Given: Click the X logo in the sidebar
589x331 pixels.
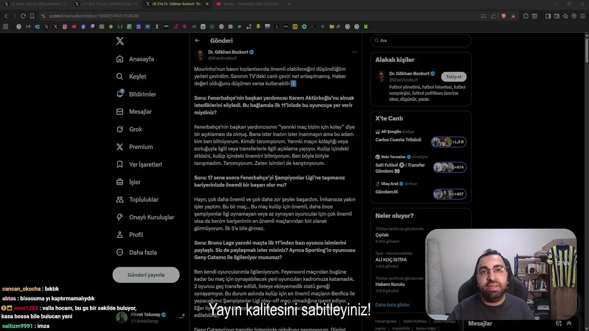Looking at the screenshot, I should click(x=120, y=41).
